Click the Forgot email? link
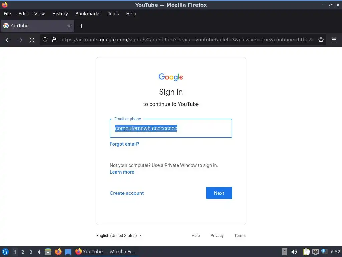The image size is (342, 257). tap(124, 144)
